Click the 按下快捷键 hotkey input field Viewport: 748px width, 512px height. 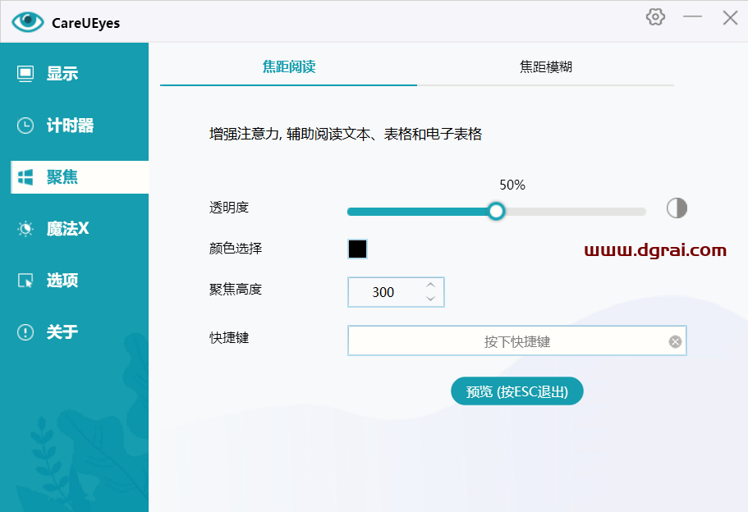517,341
